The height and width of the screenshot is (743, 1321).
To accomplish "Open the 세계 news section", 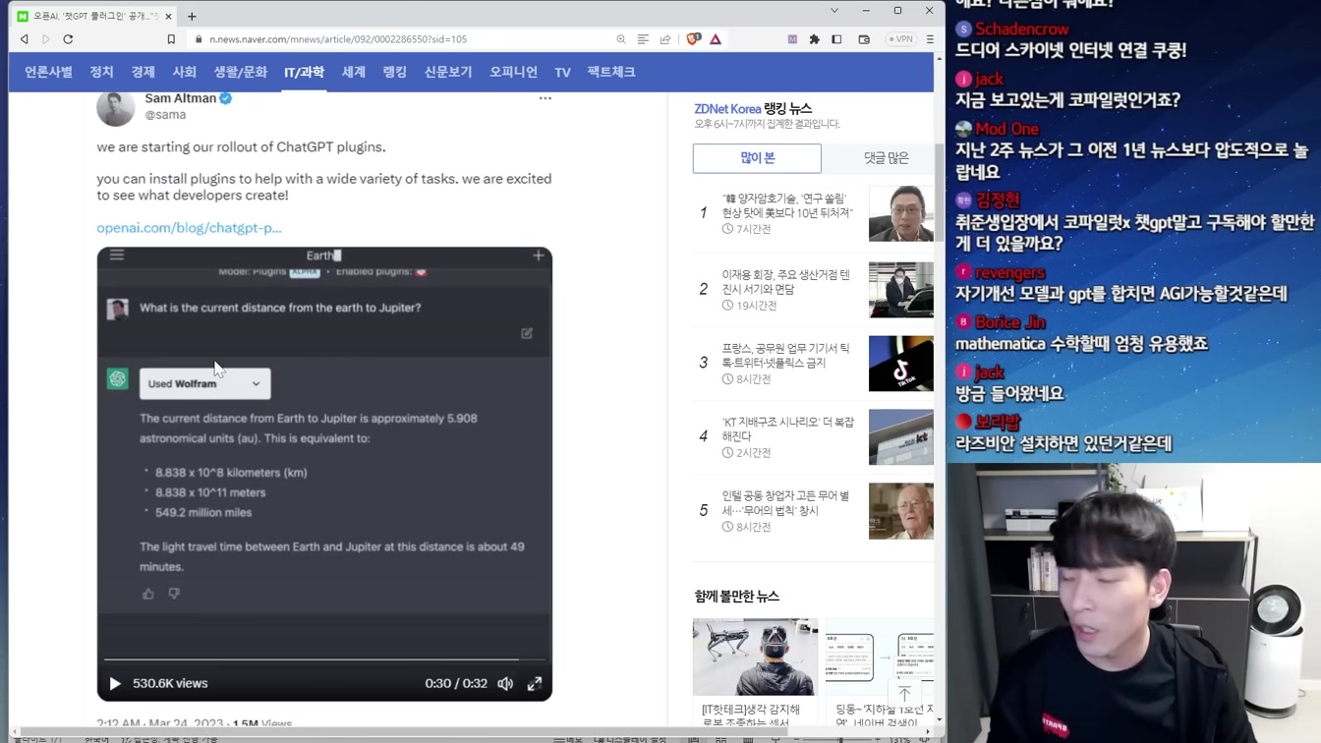I will coord(353,72).
